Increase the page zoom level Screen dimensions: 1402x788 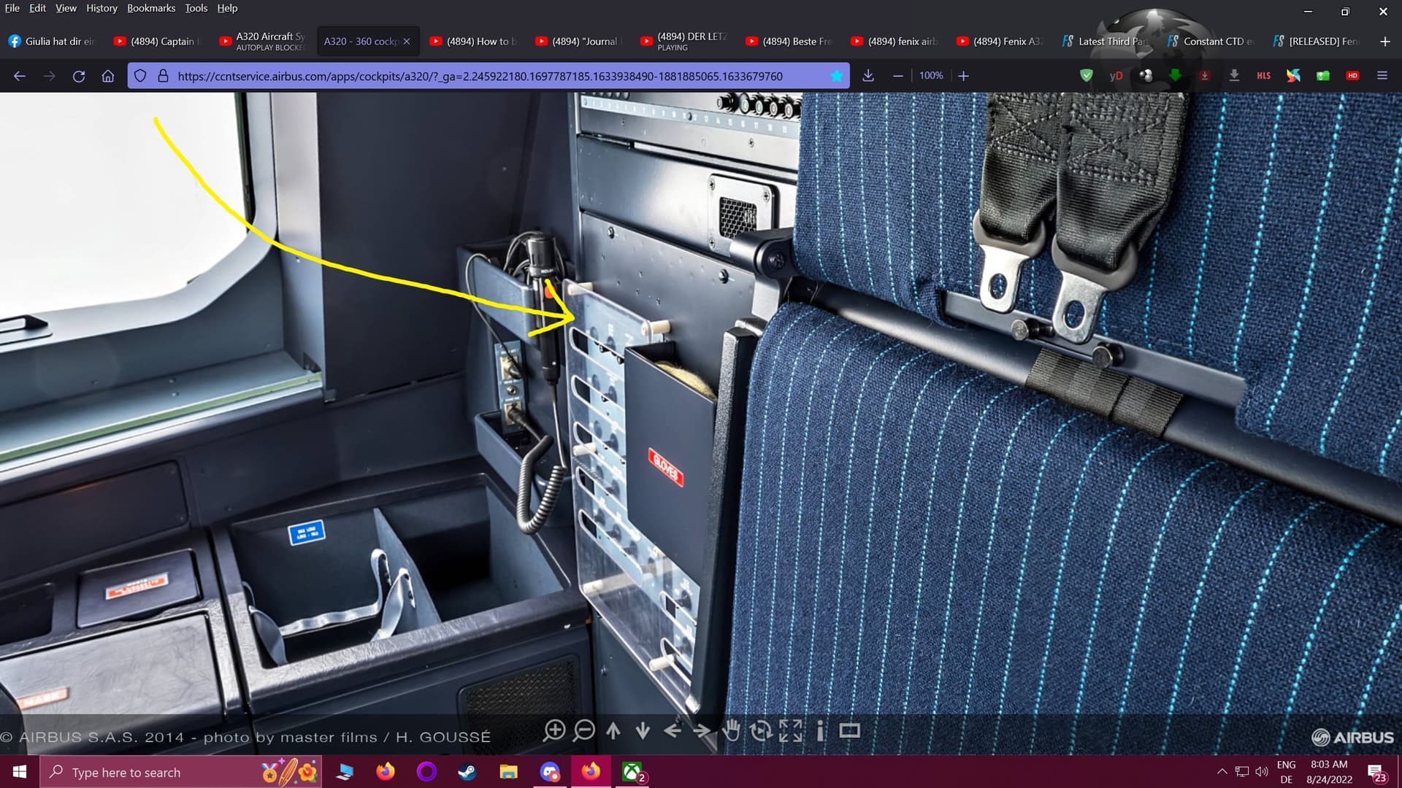[963, 76]
